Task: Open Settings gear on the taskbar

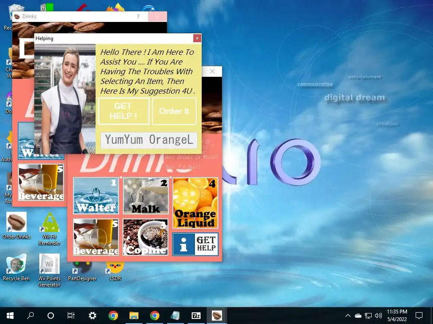Action: pos(92,316)
